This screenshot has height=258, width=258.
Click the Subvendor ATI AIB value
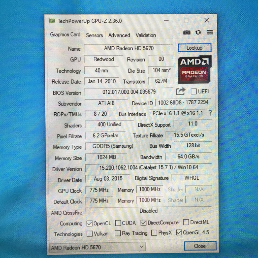tap(106, 103)
